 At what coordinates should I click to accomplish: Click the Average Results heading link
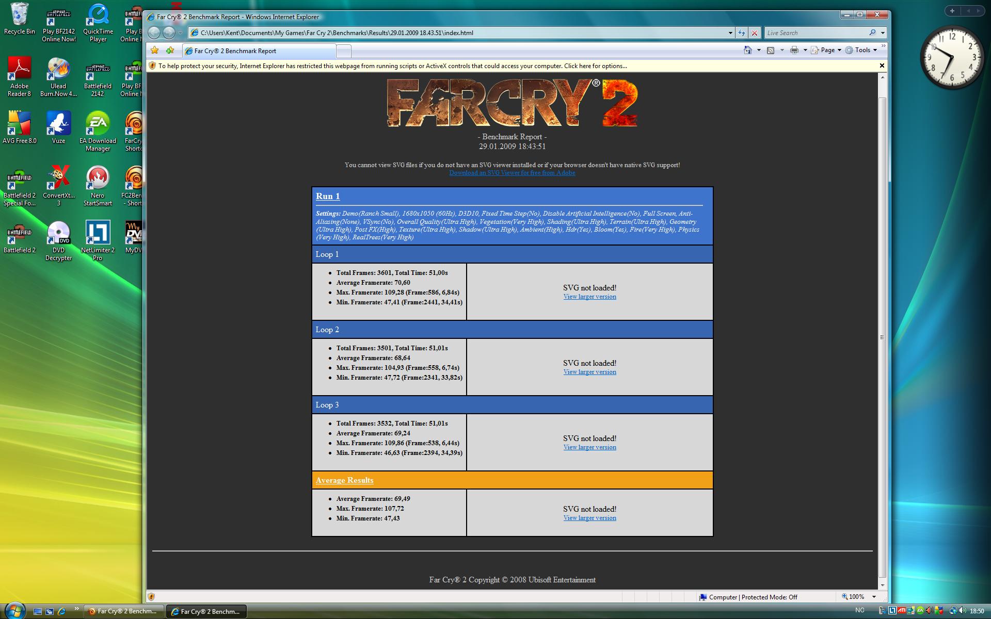(x=344, y=480)
